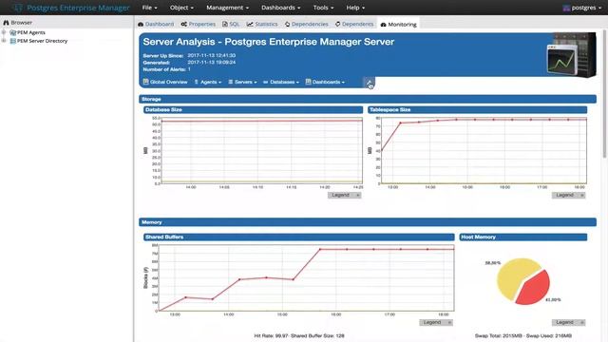The width and height of the screenshot is (608, 342).
Task: Click the server monitor graphic in header
Action: [571, 55]
